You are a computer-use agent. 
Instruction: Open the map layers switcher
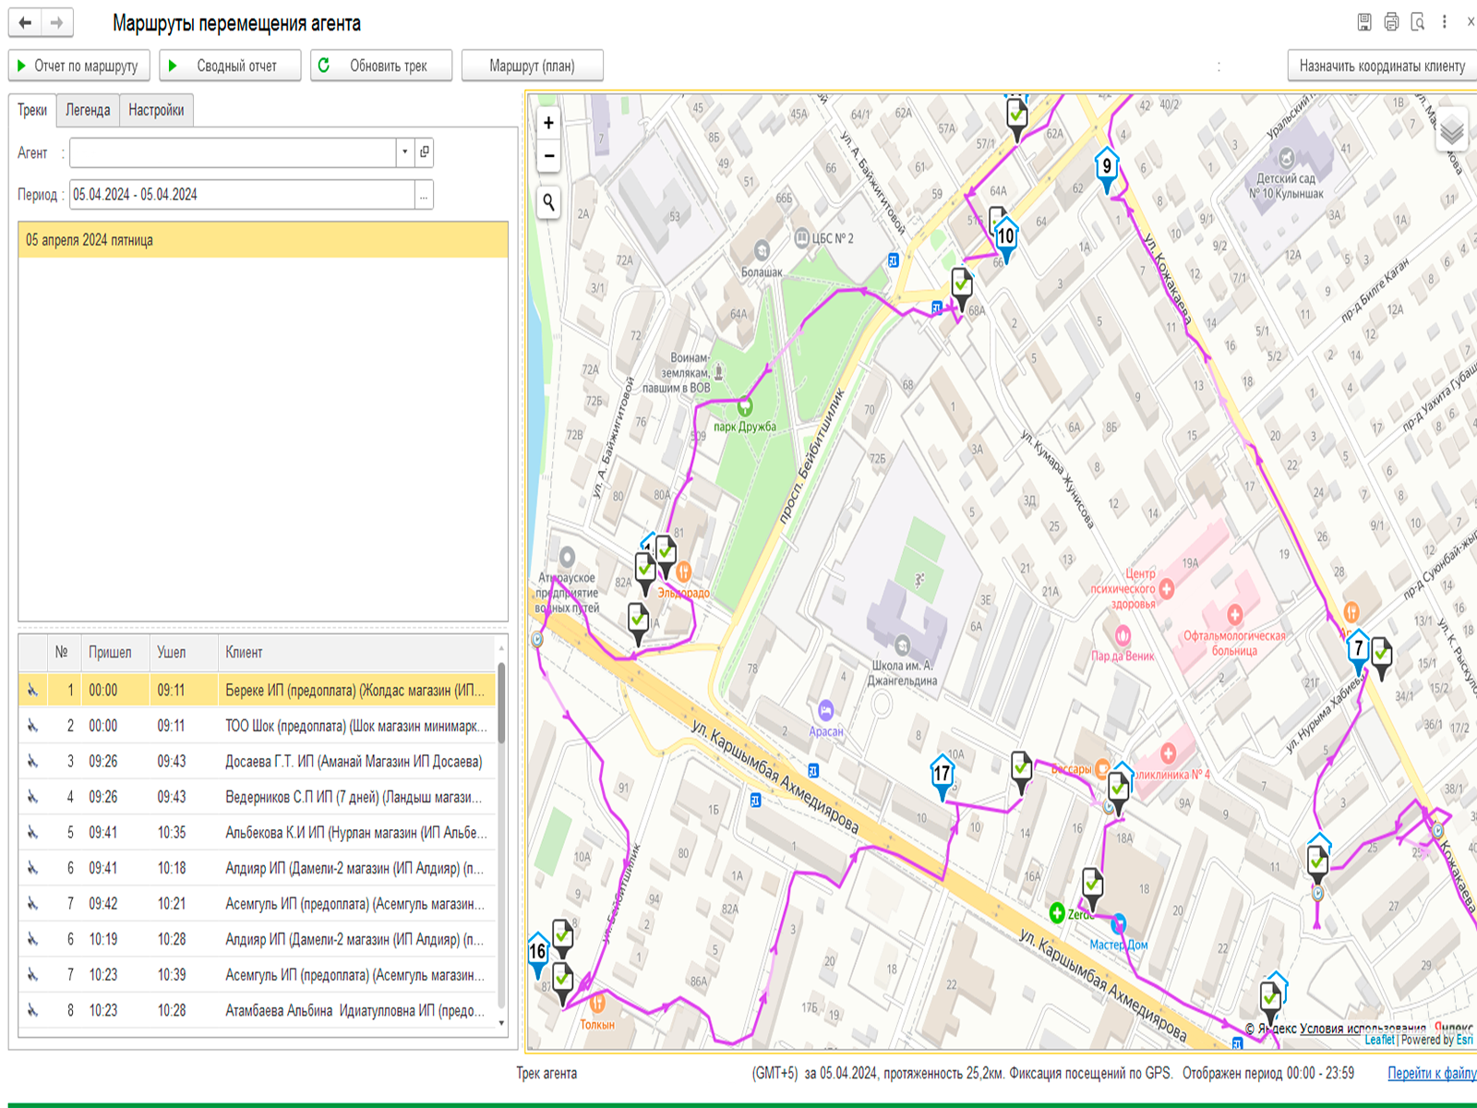click(1451, 131)
